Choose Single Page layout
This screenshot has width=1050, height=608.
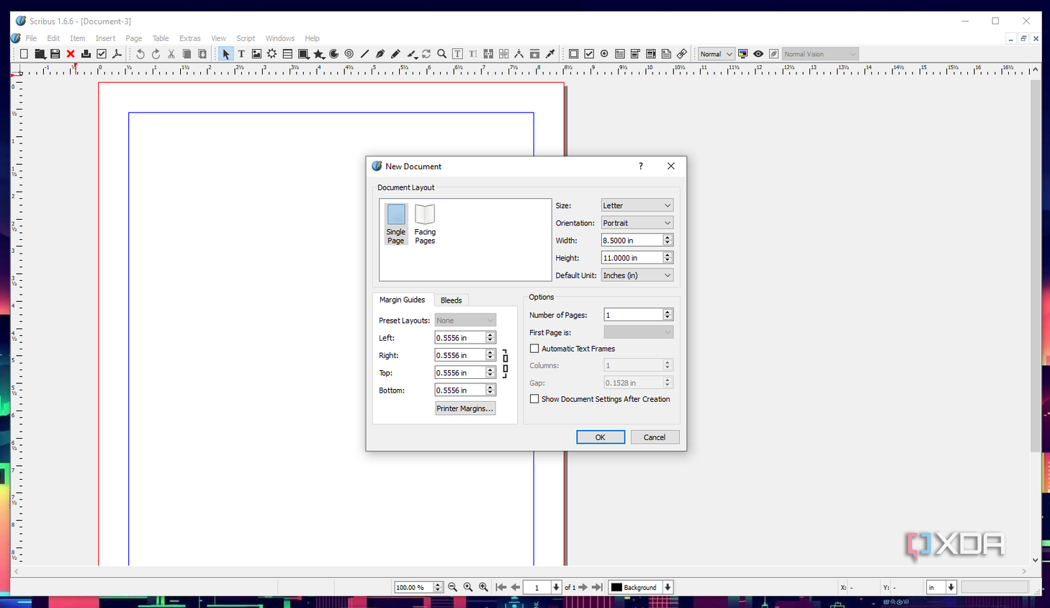coord(396,224)
